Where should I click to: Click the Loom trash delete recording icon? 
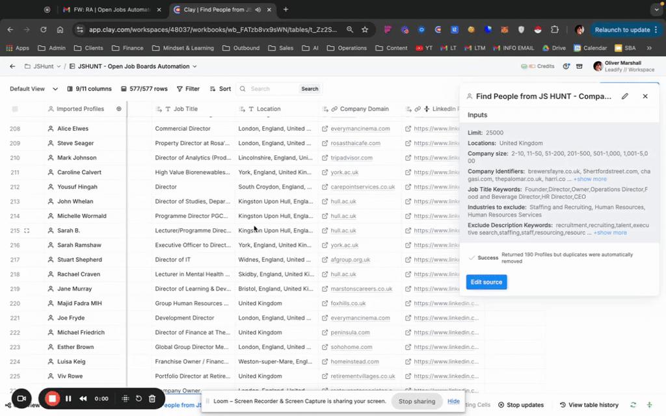(152, 398)
